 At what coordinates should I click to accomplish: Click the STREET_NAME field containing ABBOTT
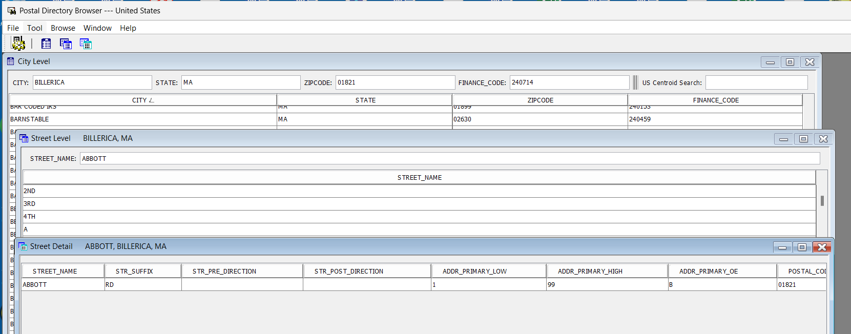450,158
